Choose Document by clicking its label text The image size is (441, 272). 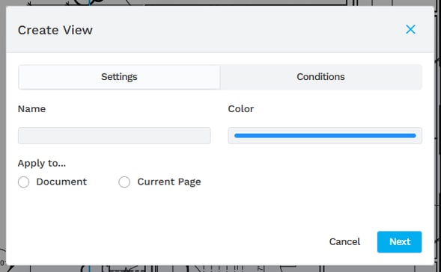point(61,182)
